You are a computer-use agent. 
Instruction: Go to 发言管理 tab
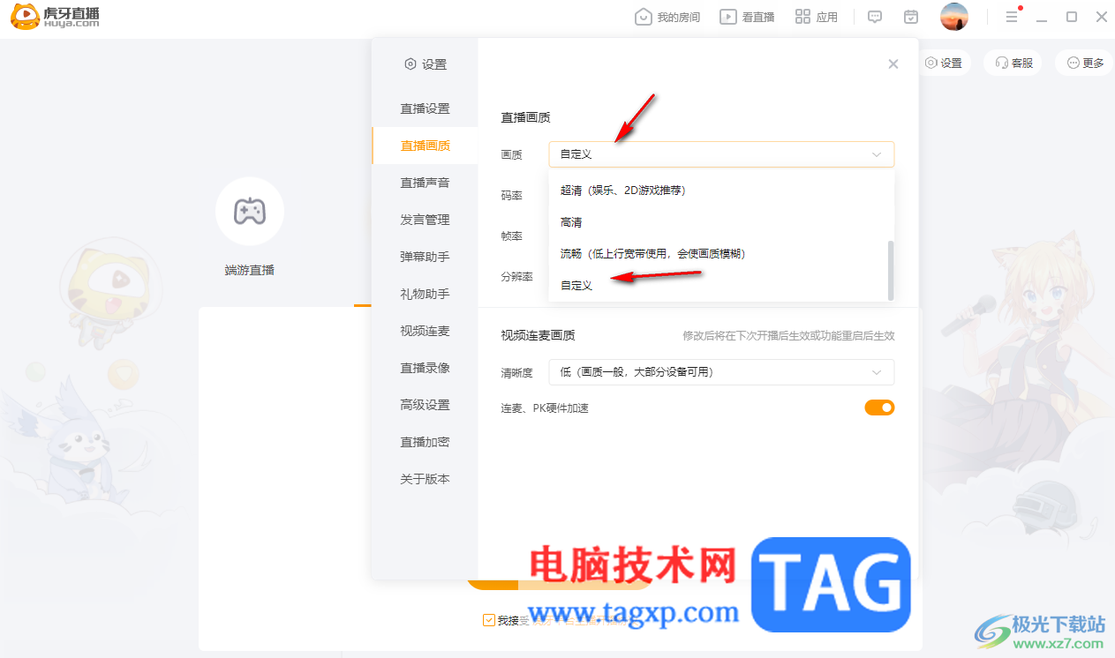(x=425, y=220)
